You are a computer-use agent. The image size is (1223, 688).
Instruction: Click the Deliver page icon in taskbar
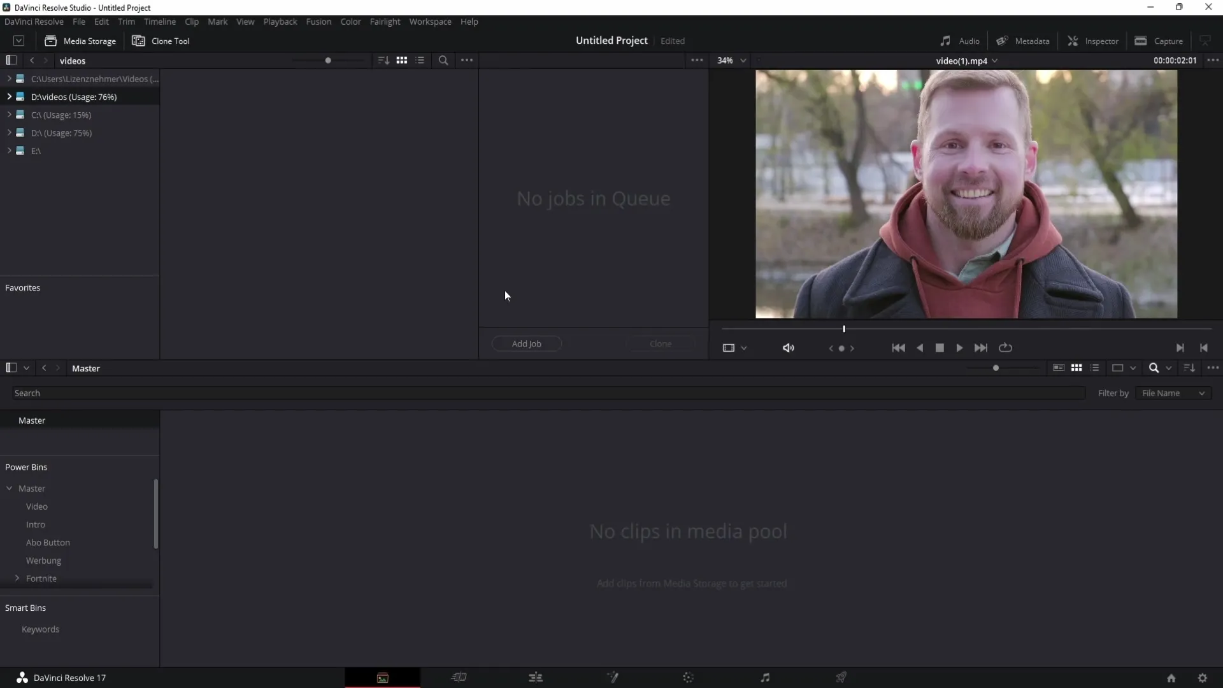click(841, 677)
